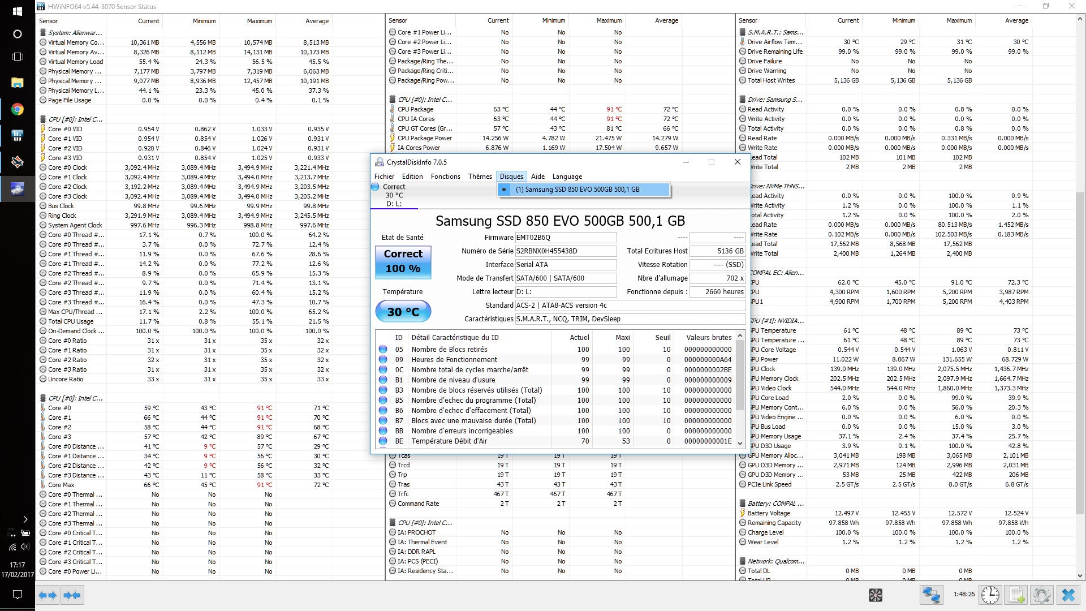Click the Firmware field EMT02B6Q
Viewport: 1086px width, 611px height.
coord(566,238)
